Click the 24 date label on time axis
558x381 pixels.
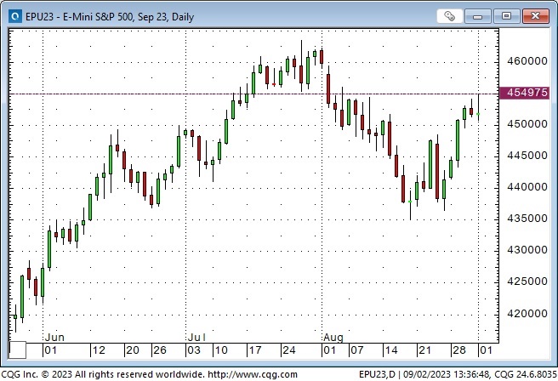289,350
